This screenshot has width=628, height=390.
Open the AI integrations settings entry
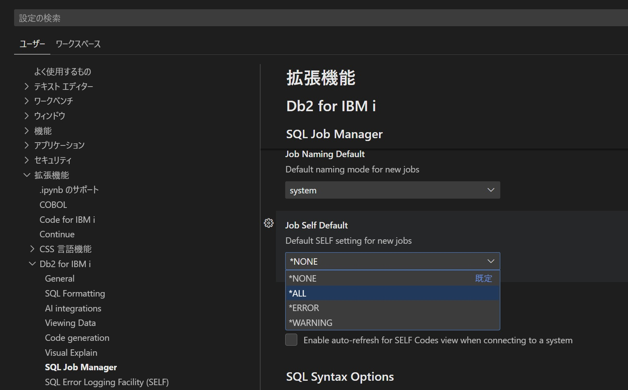click(x=73, y=308)
